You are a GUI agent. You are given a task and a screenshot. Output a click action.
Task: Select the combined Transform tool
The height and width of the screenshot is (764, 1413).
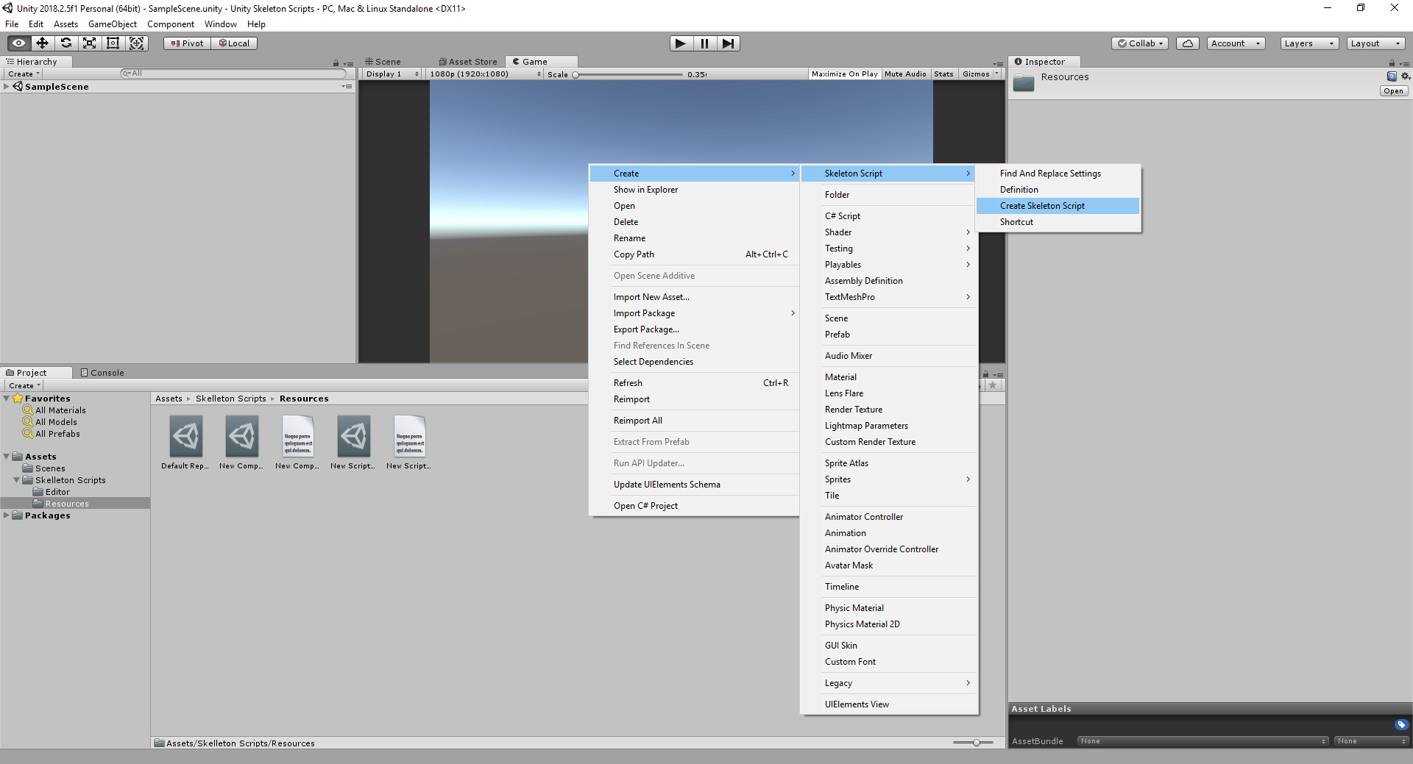(137, 43)
